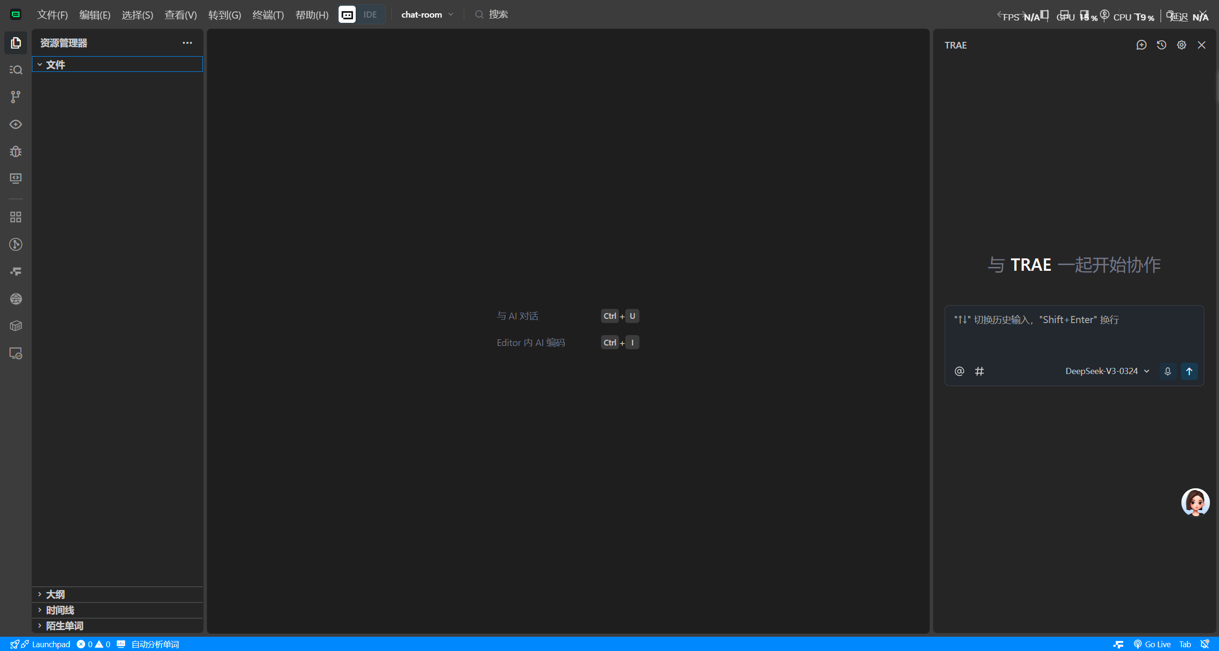Click the # context icon in chat box
This screenshot has width=1219, height=651.
(x=979, y=371)
